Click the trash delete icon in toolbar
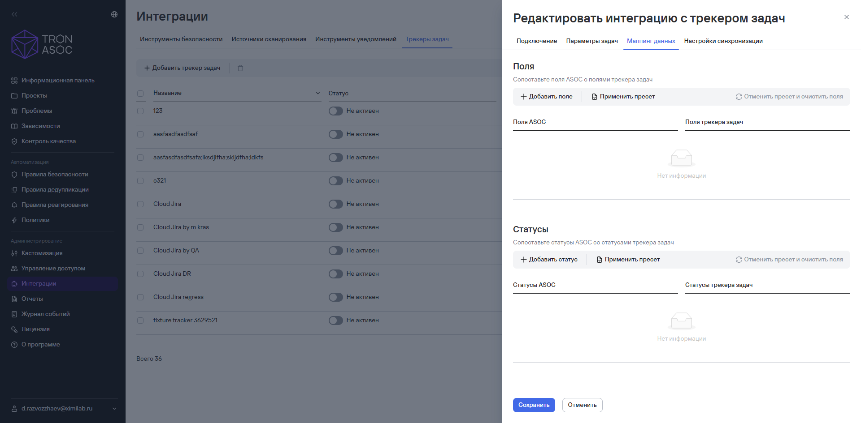Viewport: 861px width, 423px height. [x=240, y=68]
